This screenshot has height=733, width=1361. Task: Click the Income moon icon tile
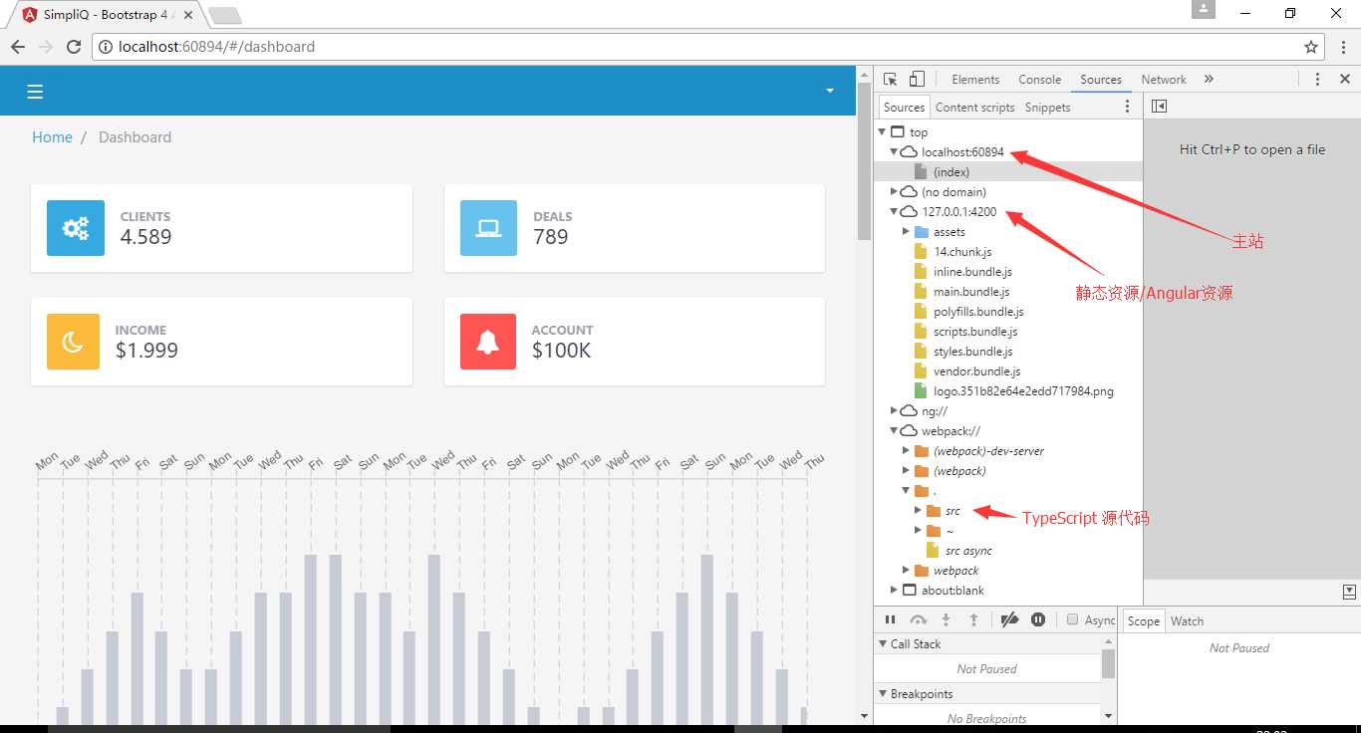click(x=74, y=342)
